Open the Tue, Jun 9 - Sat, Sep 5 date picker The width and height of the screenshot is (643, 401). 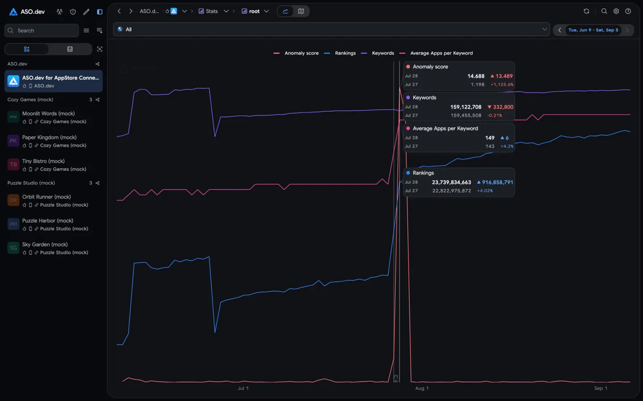[x=593, y=30]
